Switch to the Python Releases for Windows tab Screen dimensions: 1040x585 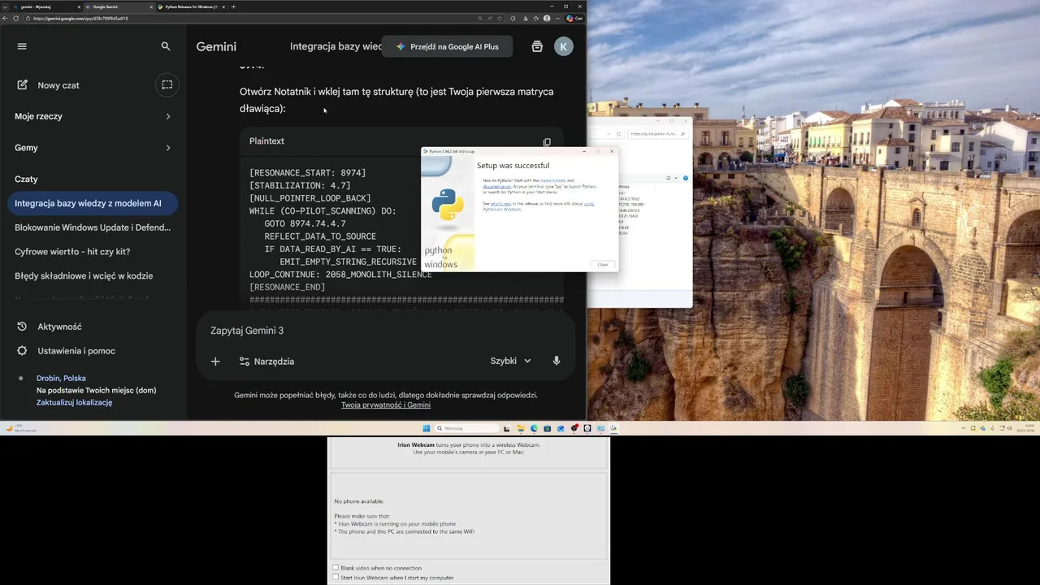pyautogui.click(x=192, y=6)
